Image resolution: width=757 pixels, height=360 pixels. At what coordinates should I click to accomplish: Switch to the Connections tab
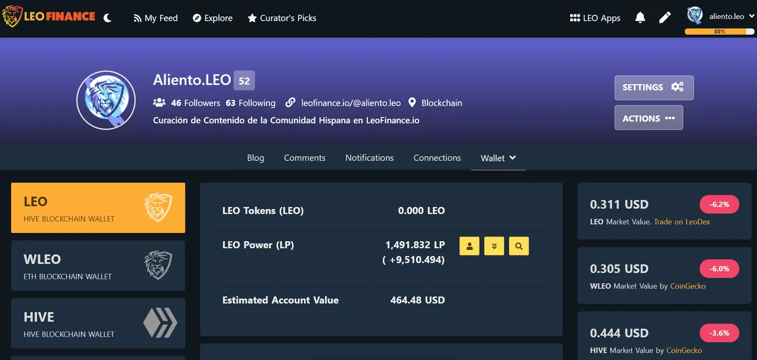click(437, 158)
